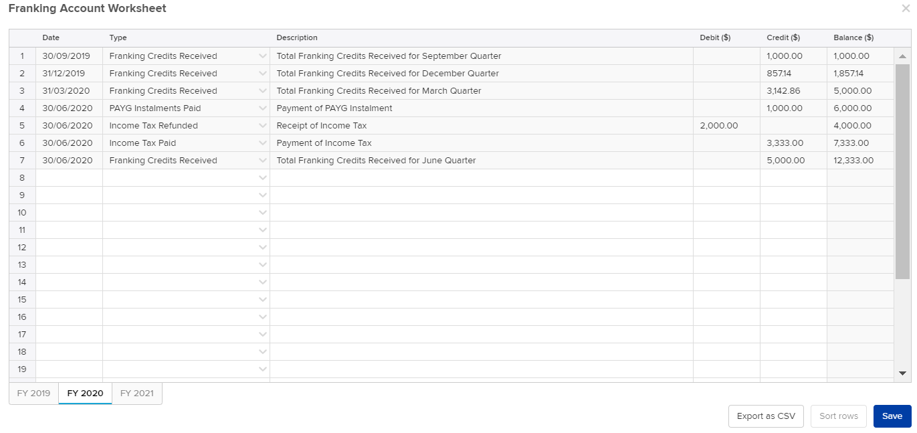Select the 12,333.00 balance cell
The width and height of the screenshot is (917, 433).
tap(860, 161)
